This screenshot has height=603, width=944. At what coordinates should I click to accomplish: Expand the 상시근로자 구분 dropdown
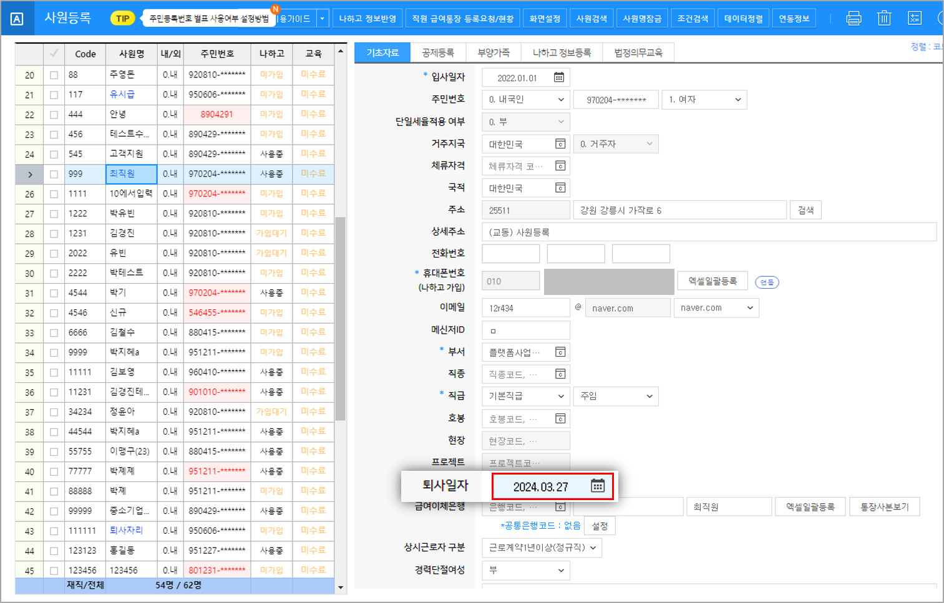(x=542, y=548)
